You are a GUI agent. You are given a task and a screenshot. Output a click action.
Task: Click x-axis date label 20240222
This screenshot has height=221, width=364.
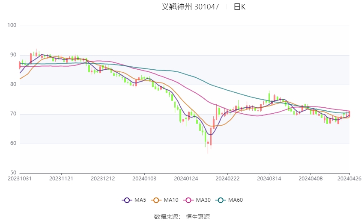[227, 179]
